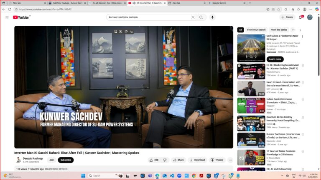Select the 'From your search' chip
321x180 pixels.
[x=256, y=30]
